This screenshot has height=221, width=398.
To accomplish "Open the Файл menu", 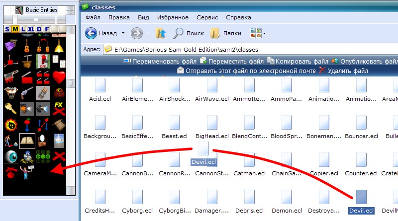I will click(x=93, y=17).
